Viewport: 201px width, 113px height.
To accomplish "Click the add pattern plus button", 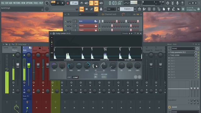I will coord(135,9).
